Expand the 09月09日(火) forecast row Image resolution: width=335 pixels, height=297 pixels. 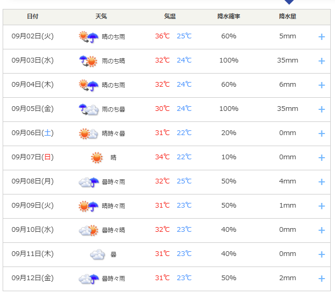pyautogui.click(x=322, y=206)
